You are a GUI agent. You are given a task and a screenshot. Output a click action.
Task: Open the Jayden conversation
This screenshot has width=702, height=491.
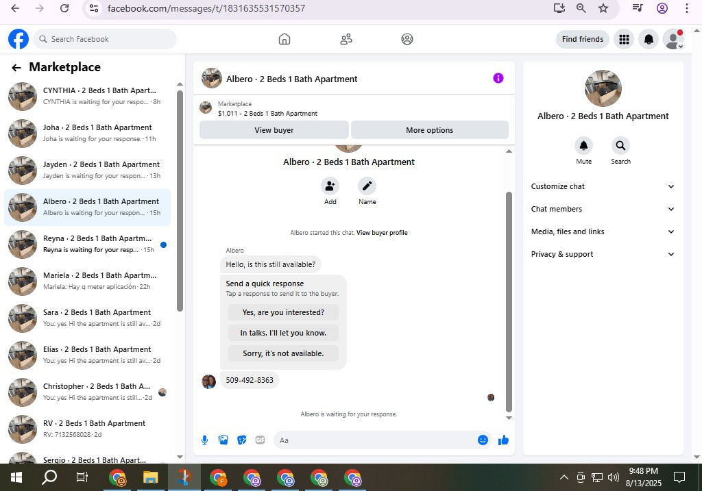tap(87, 171)
